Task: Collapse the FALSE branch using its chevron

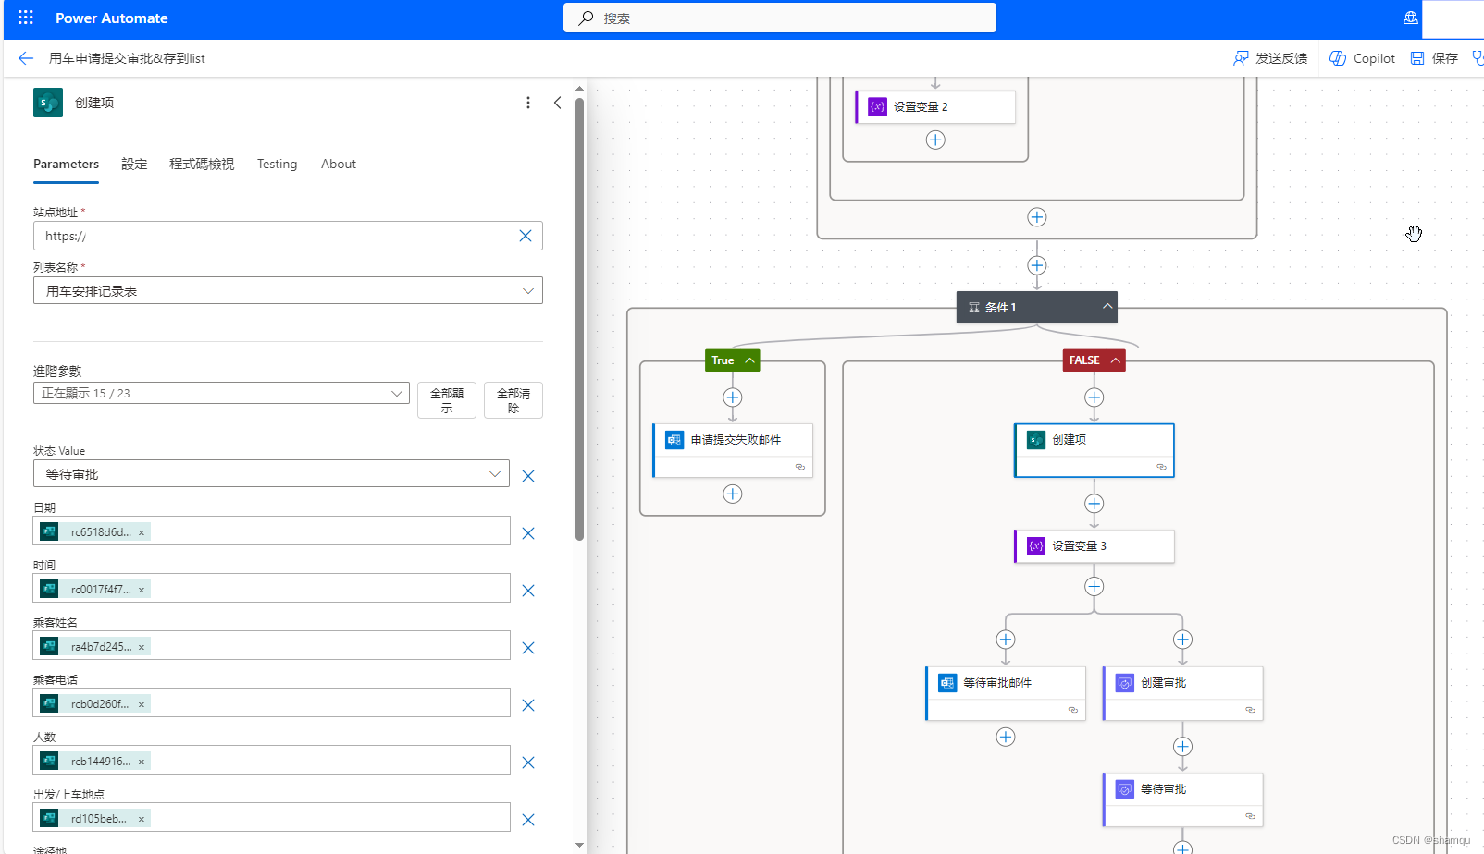Action: [1117, 360]
